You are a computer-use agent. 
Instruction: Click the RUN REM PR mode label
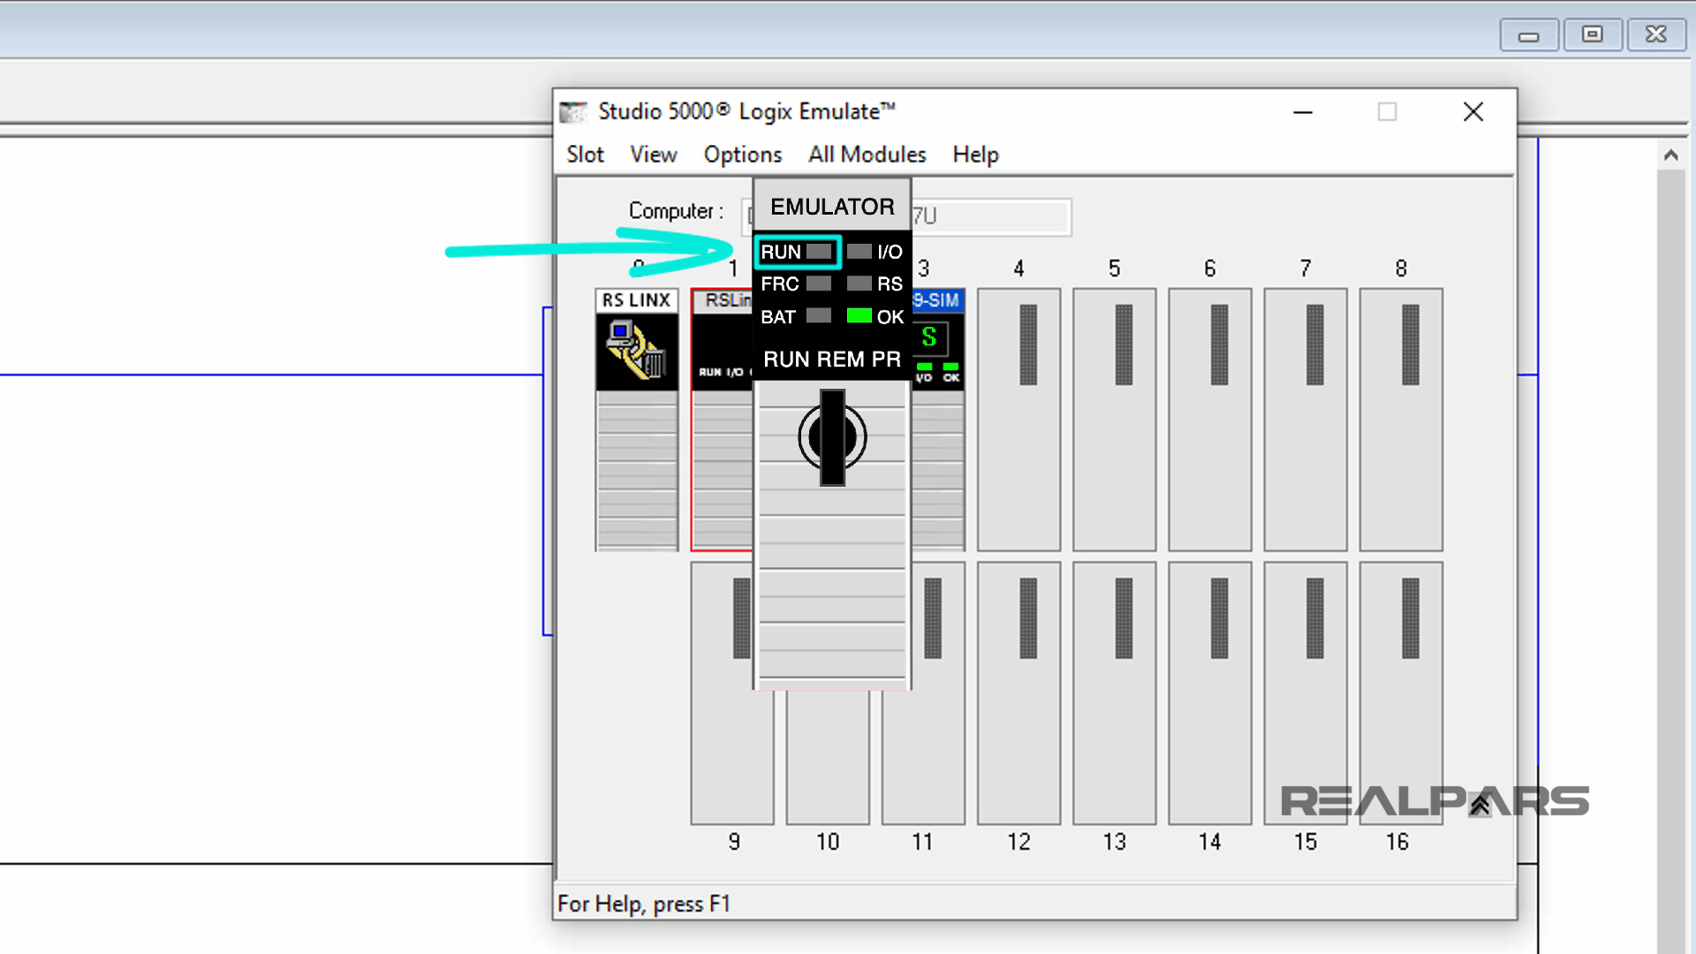pyautogui.click(x=832, y=360)
